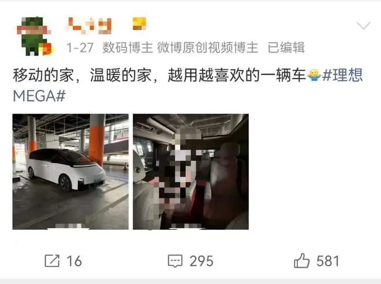Click the yellow membership badge beside username
The image size is (381, 284).
click(140, 24)
